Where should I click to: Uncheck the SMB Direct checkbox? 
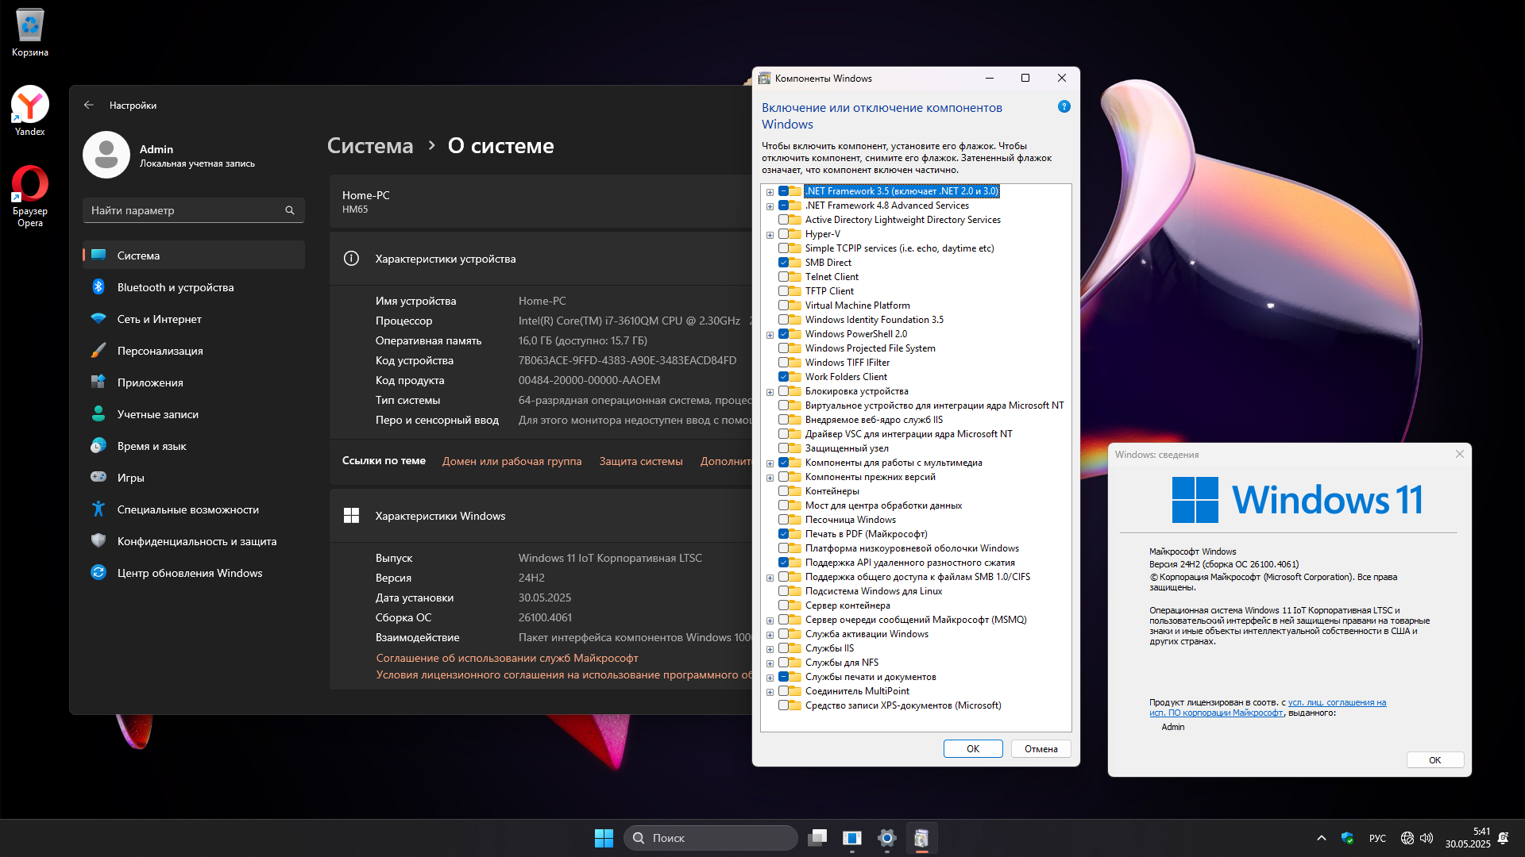(x=783, y=263)
